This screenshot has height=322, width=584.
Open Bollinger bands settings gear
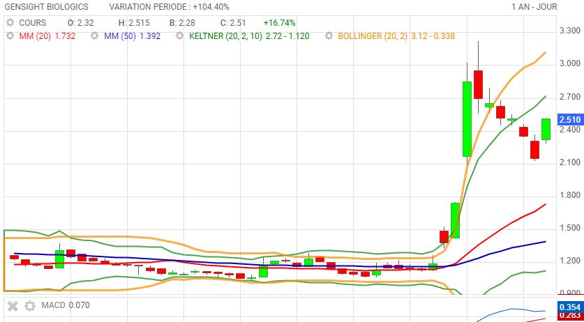click(x=329, y=36)
